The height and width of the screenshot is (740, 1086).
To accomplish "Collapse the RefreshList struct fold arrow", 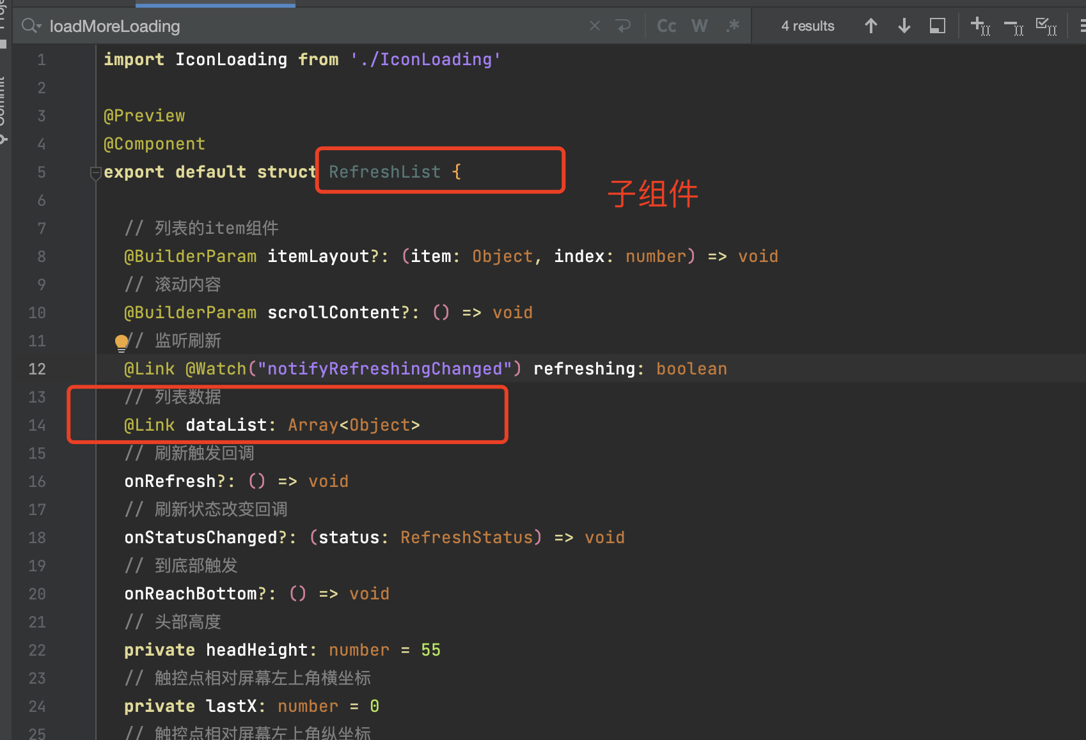I will tap(96, 173).
